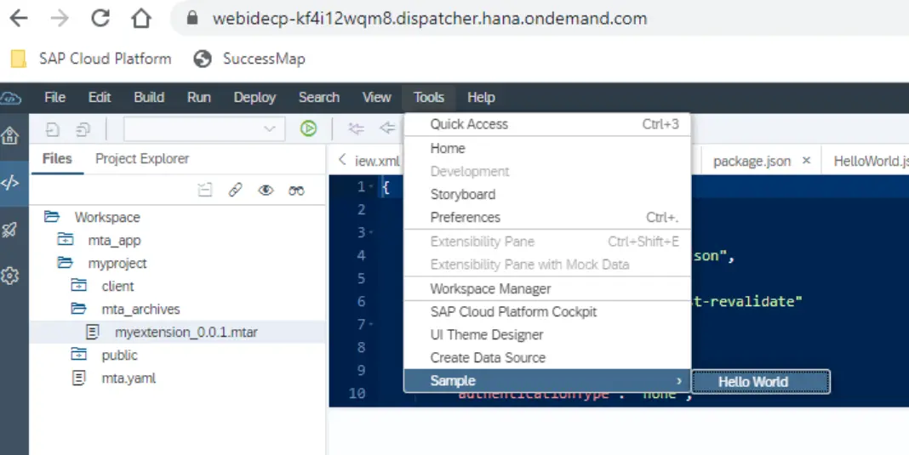Open the Edit menu
Screen dimensions: 909x455
(99, 97)
